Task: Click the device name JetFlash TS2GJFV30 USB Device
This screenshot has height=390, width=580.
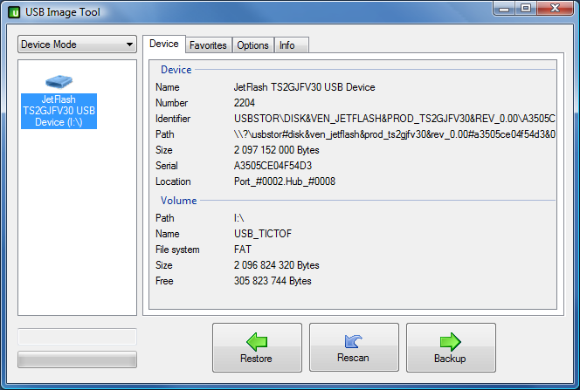Action: click(x=305, y=87)
